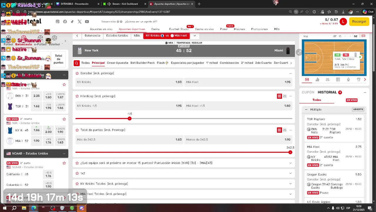Click the Hándicap slider handle at -1.5

click(x=130, y=118)
